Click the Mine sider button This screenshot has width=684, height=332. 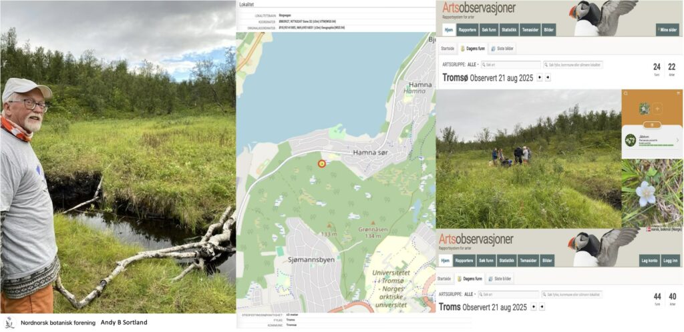(666, 30)
